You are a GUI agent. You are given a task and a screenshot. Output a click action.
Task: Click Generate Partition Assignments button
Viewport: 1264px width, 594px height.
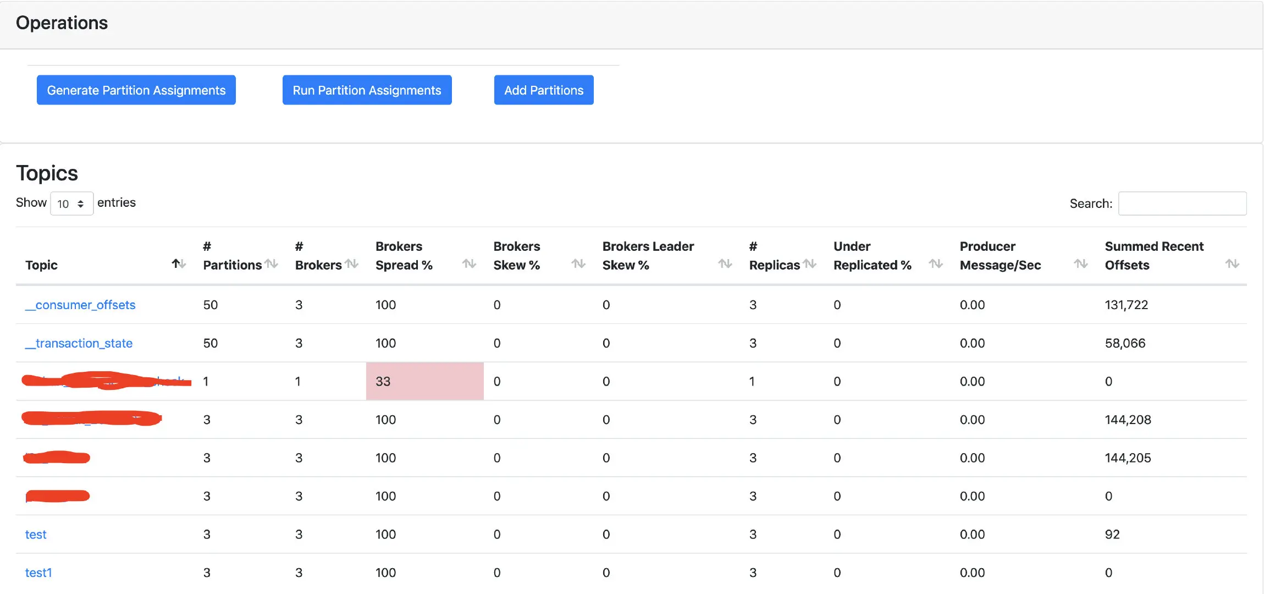pos(136,90)
